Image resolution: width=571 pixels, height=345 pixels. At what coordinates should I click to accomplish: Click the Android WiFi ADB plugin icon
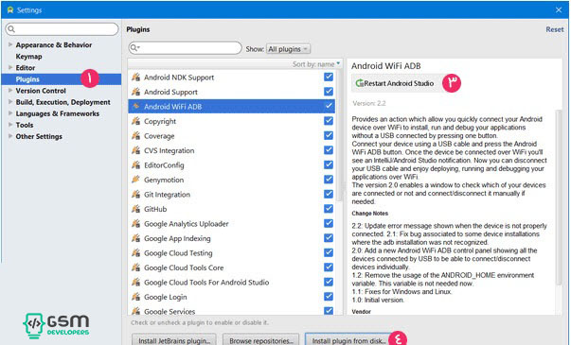135,106
